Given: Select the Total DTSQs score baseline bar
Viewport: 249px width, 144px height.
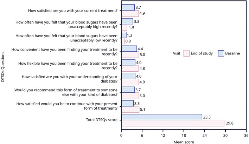Looking at the screenshot, I should coord(161,117).
